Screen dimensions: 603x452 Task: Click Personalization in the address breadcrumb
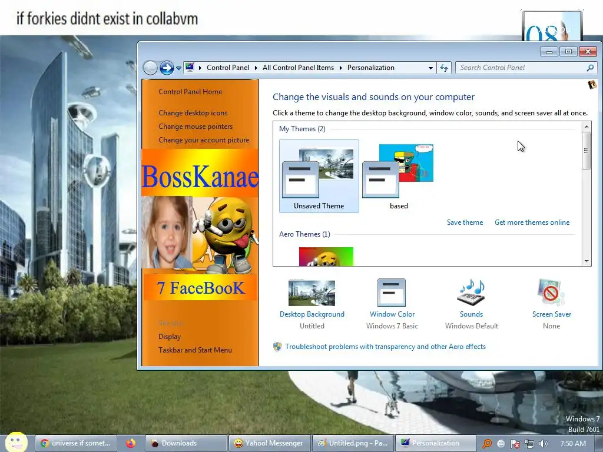[371, 68]
